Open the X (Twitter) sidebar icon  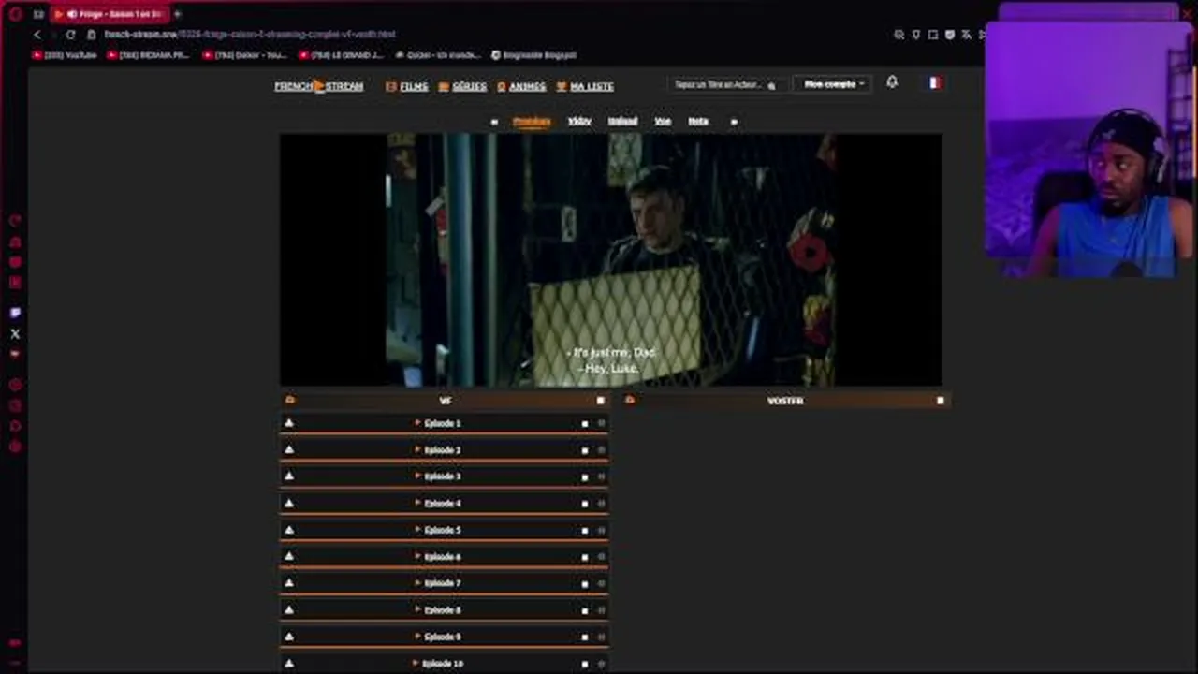pos(15,333)
